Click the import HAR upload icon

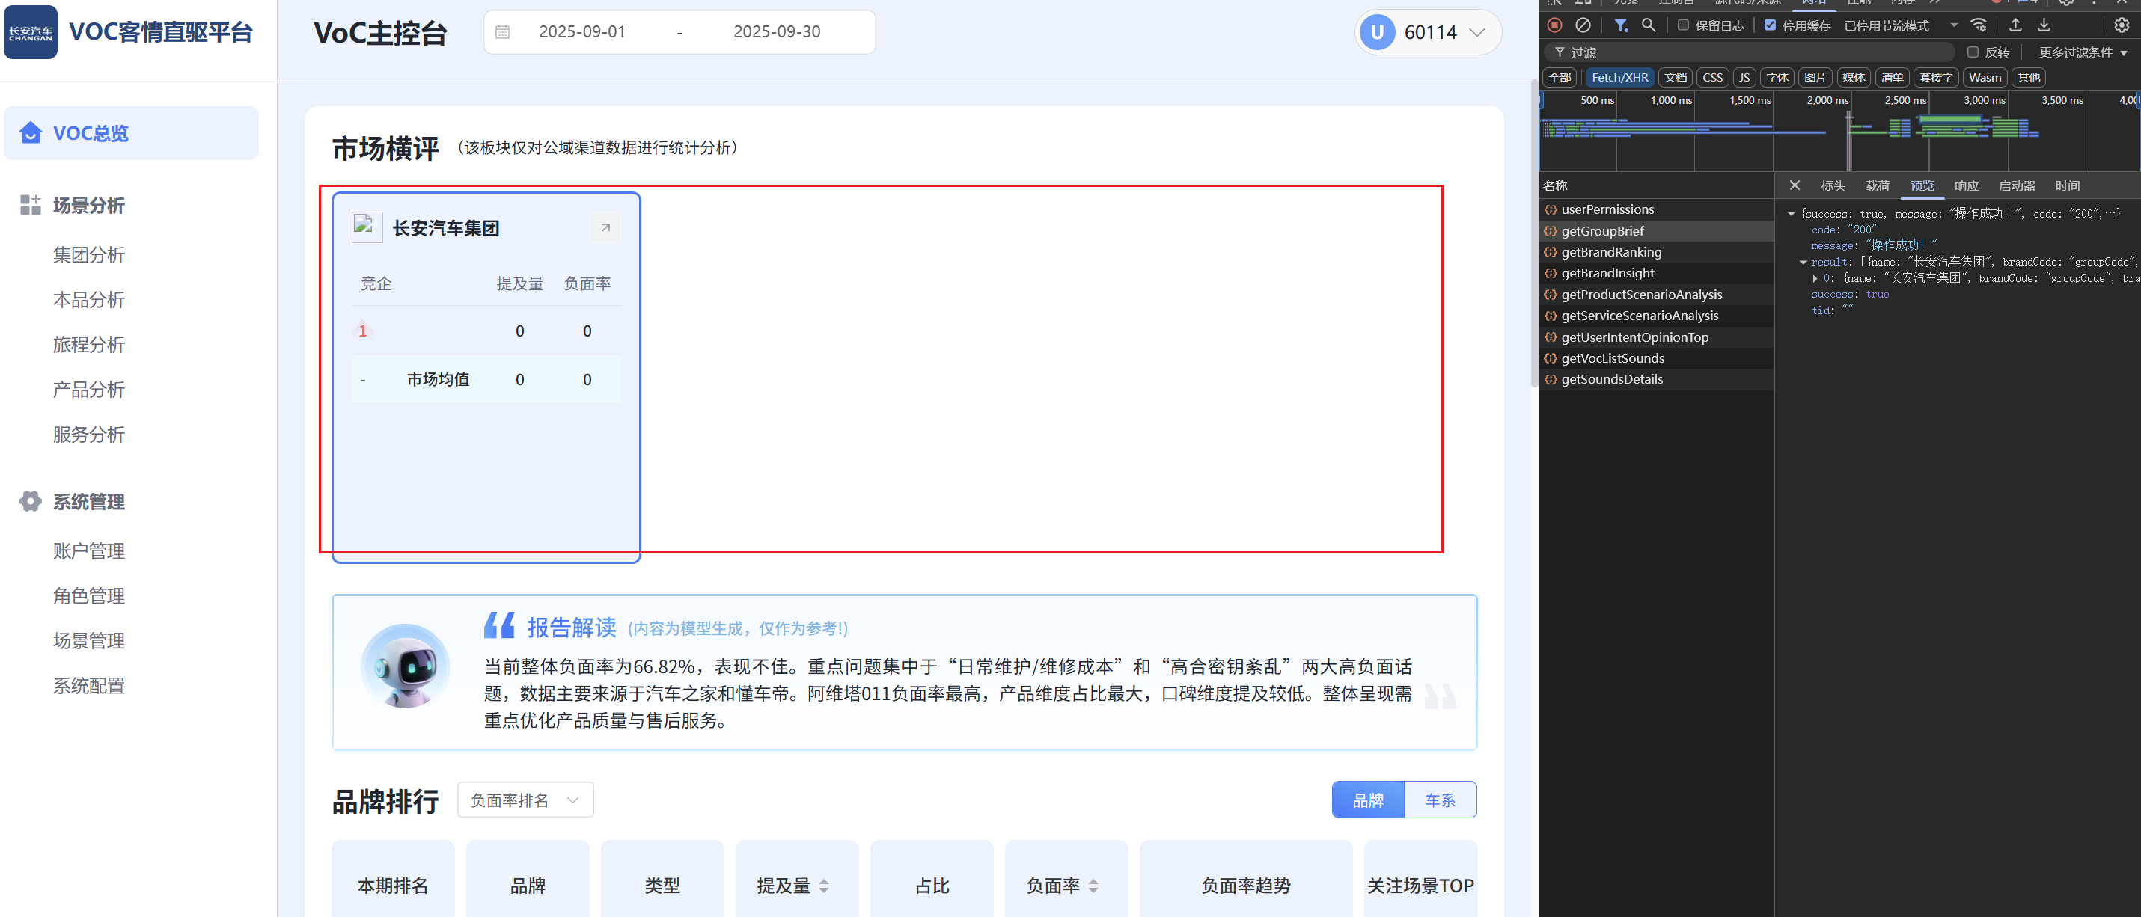point(2015,25)
